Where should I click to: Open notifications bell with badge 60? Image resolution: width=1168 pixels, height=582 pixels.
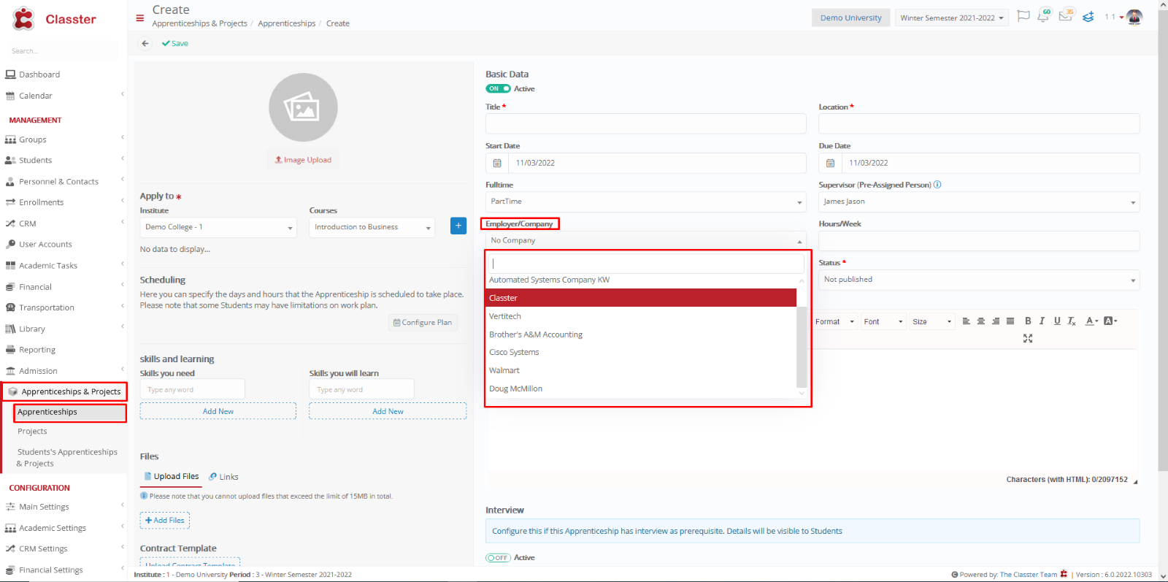(1044, 16)
